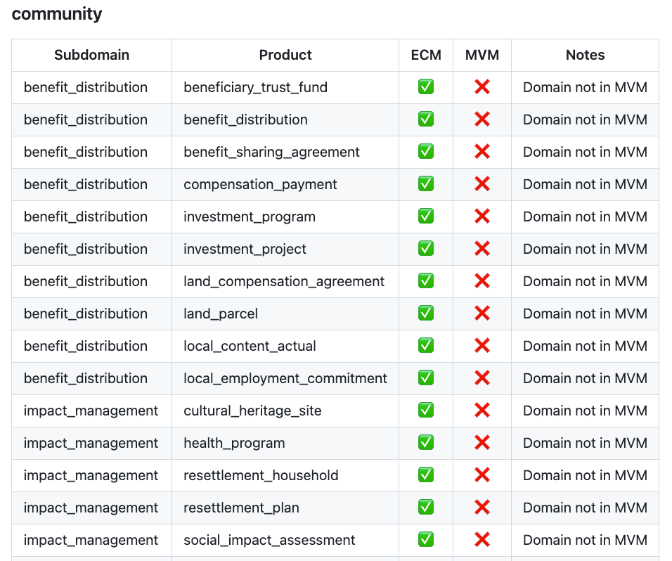Select the Subdomain column header
Viewport: 672px width, 561px height.
click(x=91, y=55)
